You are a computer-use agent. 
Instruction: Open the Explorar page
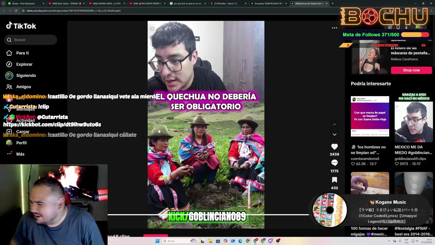tap(24, 64)
